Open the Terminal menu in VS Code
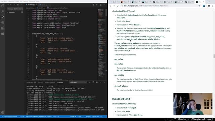Screen dimensions: 215x121 click(32, 1)
